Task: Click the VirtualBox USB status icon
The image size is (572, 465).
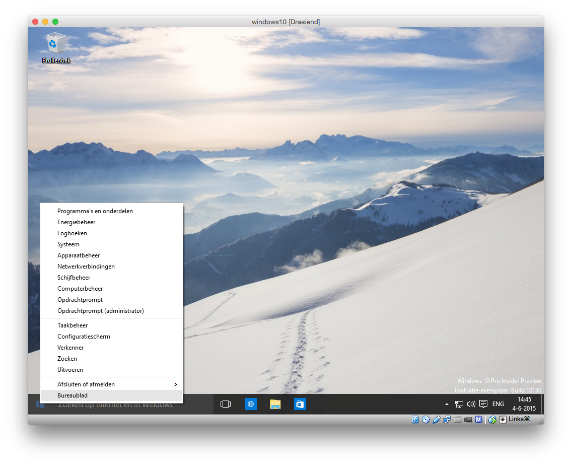Action: (x=437, y=420)
